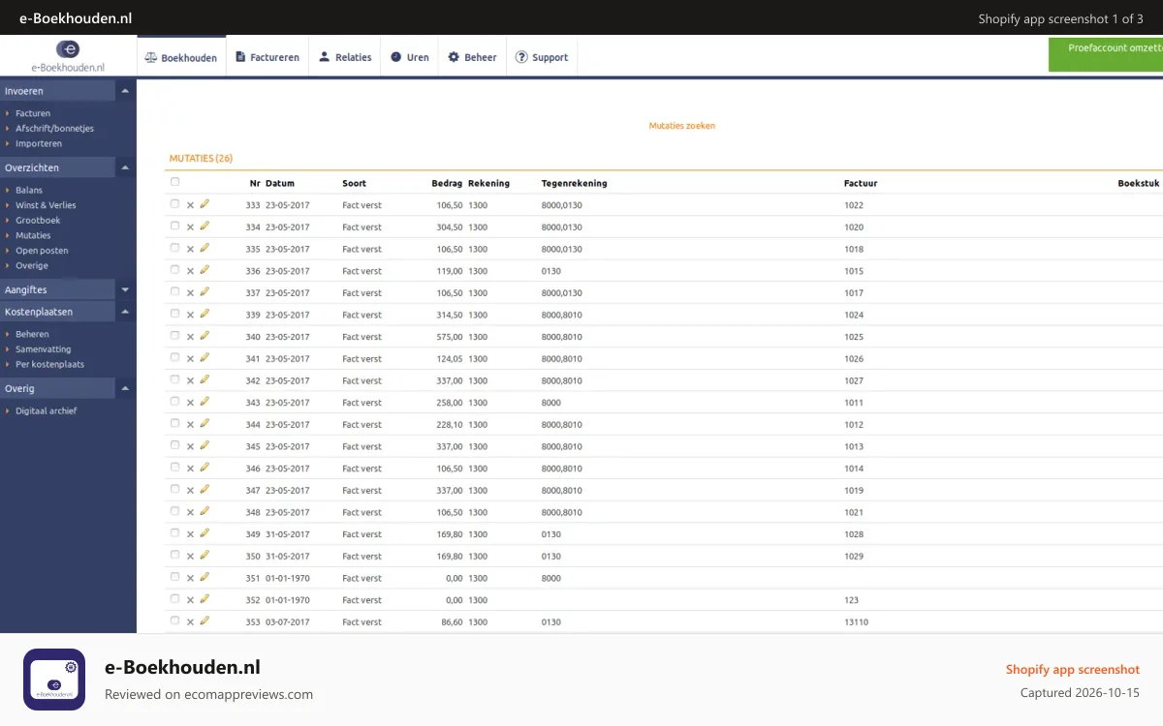Open Open posten in the sidebar
This screenshot has width=1163, height=726.
coord(42,251)
